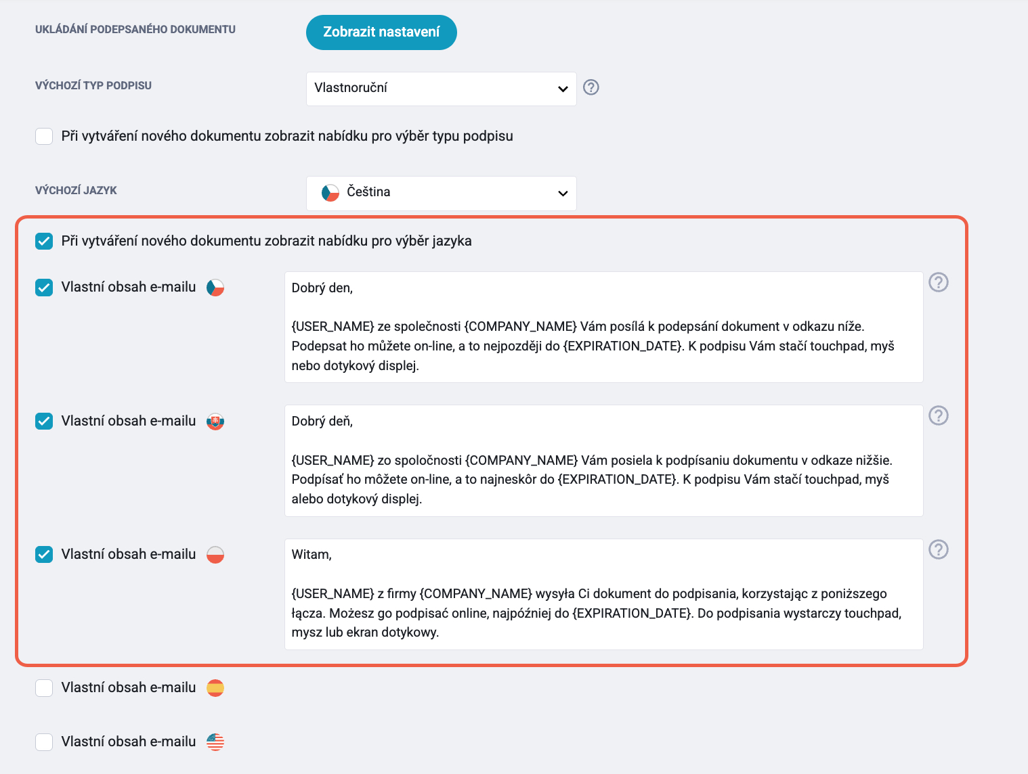This screenshot has height=774, width=1028.
Task: Enable custom e-mail content for Spanish
Action: click(x=44, y=688)
